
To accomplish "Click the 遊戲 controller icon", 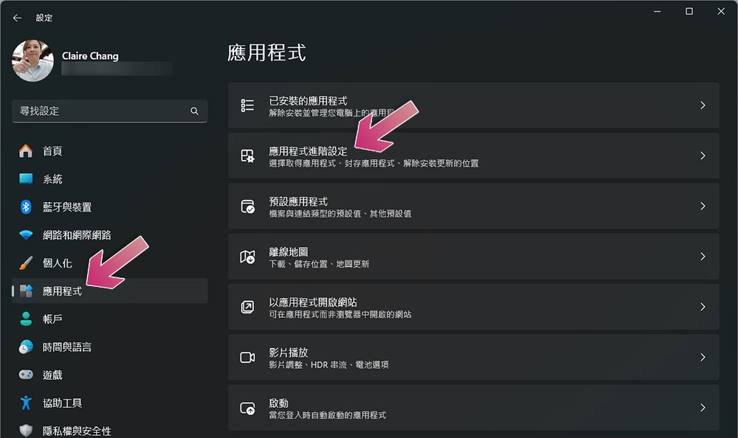I will 26,375.
